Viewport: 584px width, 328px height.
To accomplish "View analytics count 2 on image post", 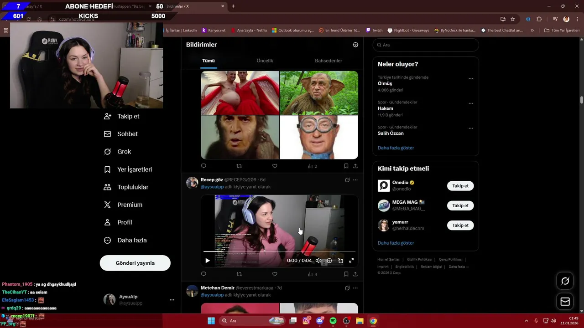I will tap(313, 166).
